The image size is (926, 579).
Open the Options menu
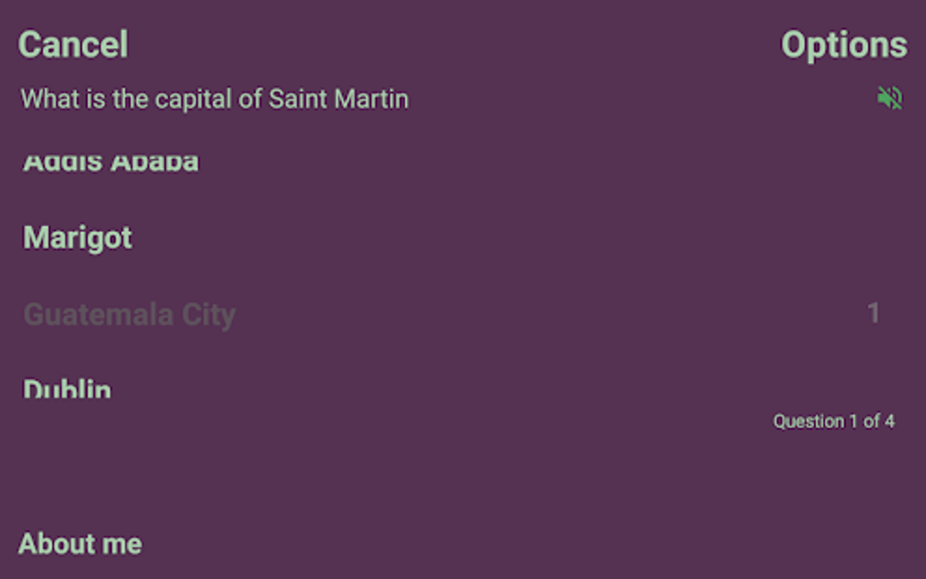click(843, 44)
